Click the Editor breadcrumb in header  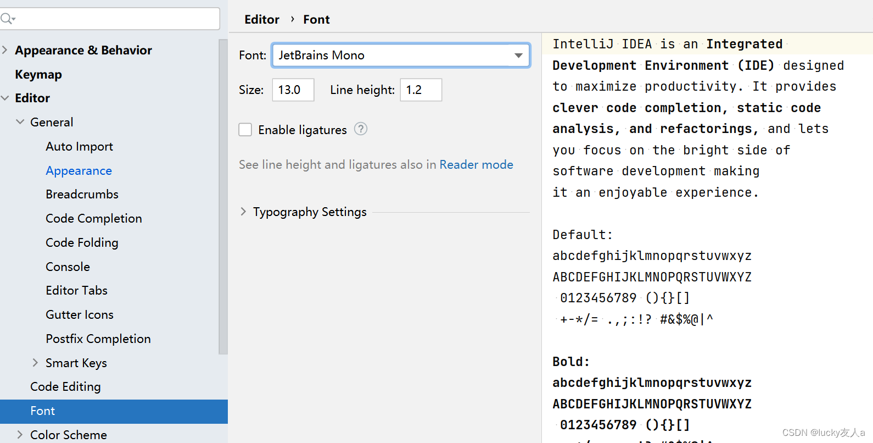point(262,19)
